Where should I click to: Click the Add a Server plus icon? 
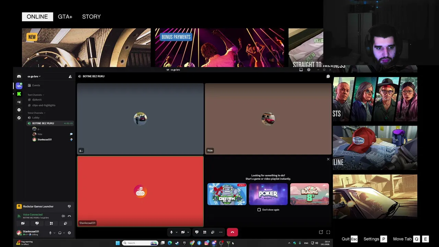point(19,110)
